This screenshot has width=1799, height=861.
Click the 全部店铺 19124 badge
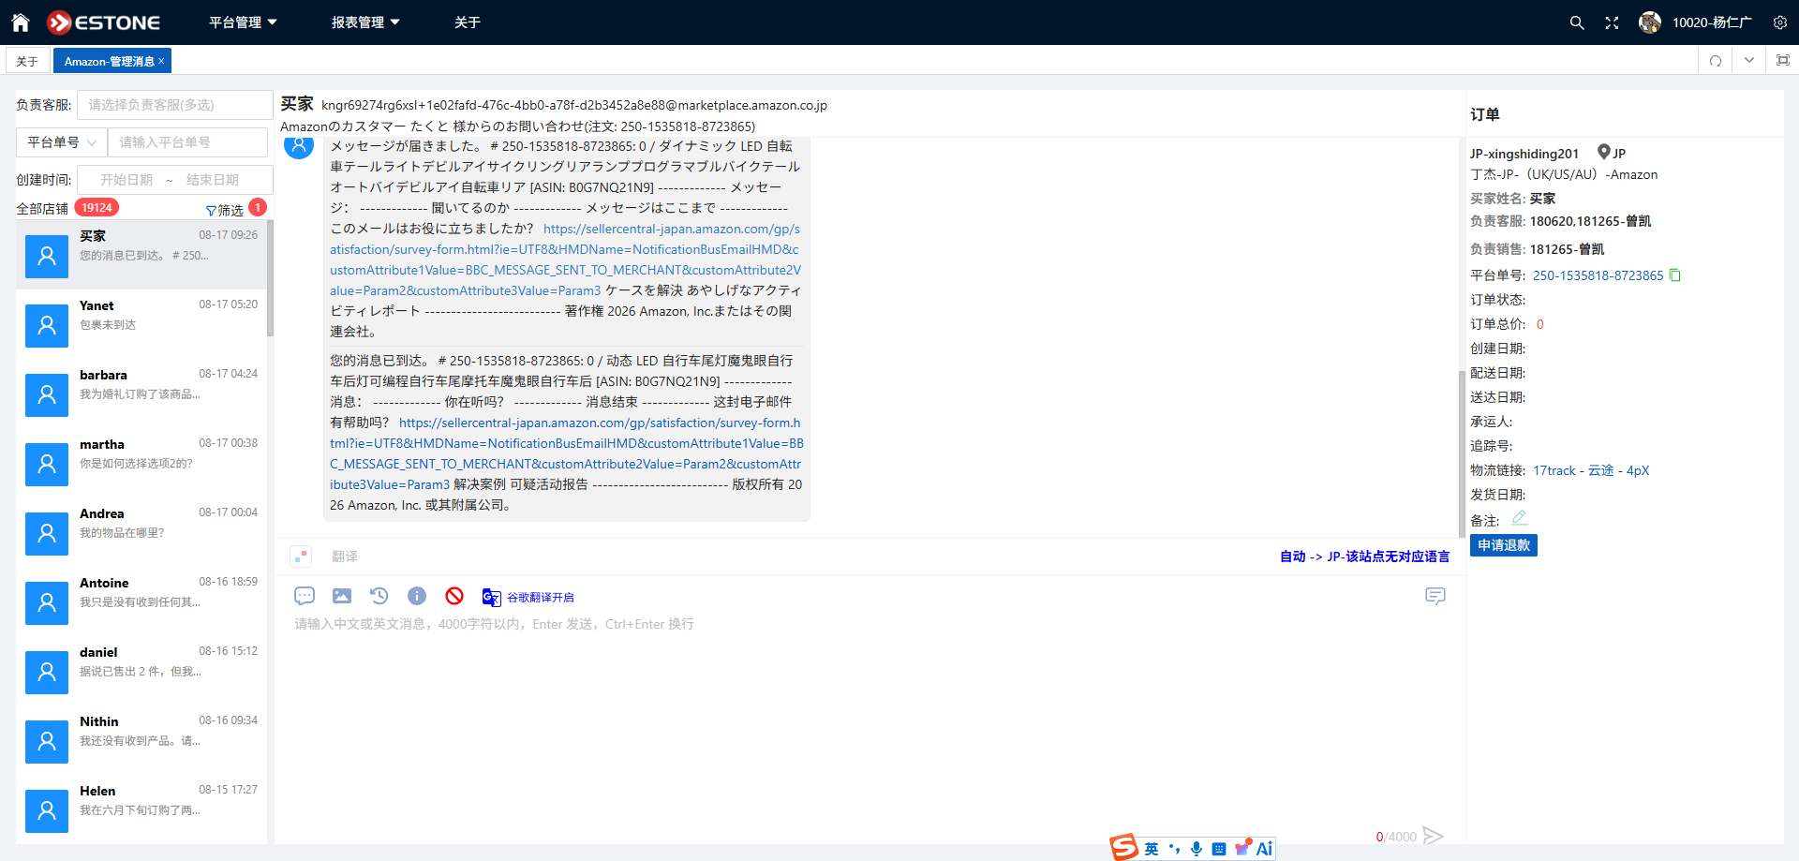coord(97,208)
